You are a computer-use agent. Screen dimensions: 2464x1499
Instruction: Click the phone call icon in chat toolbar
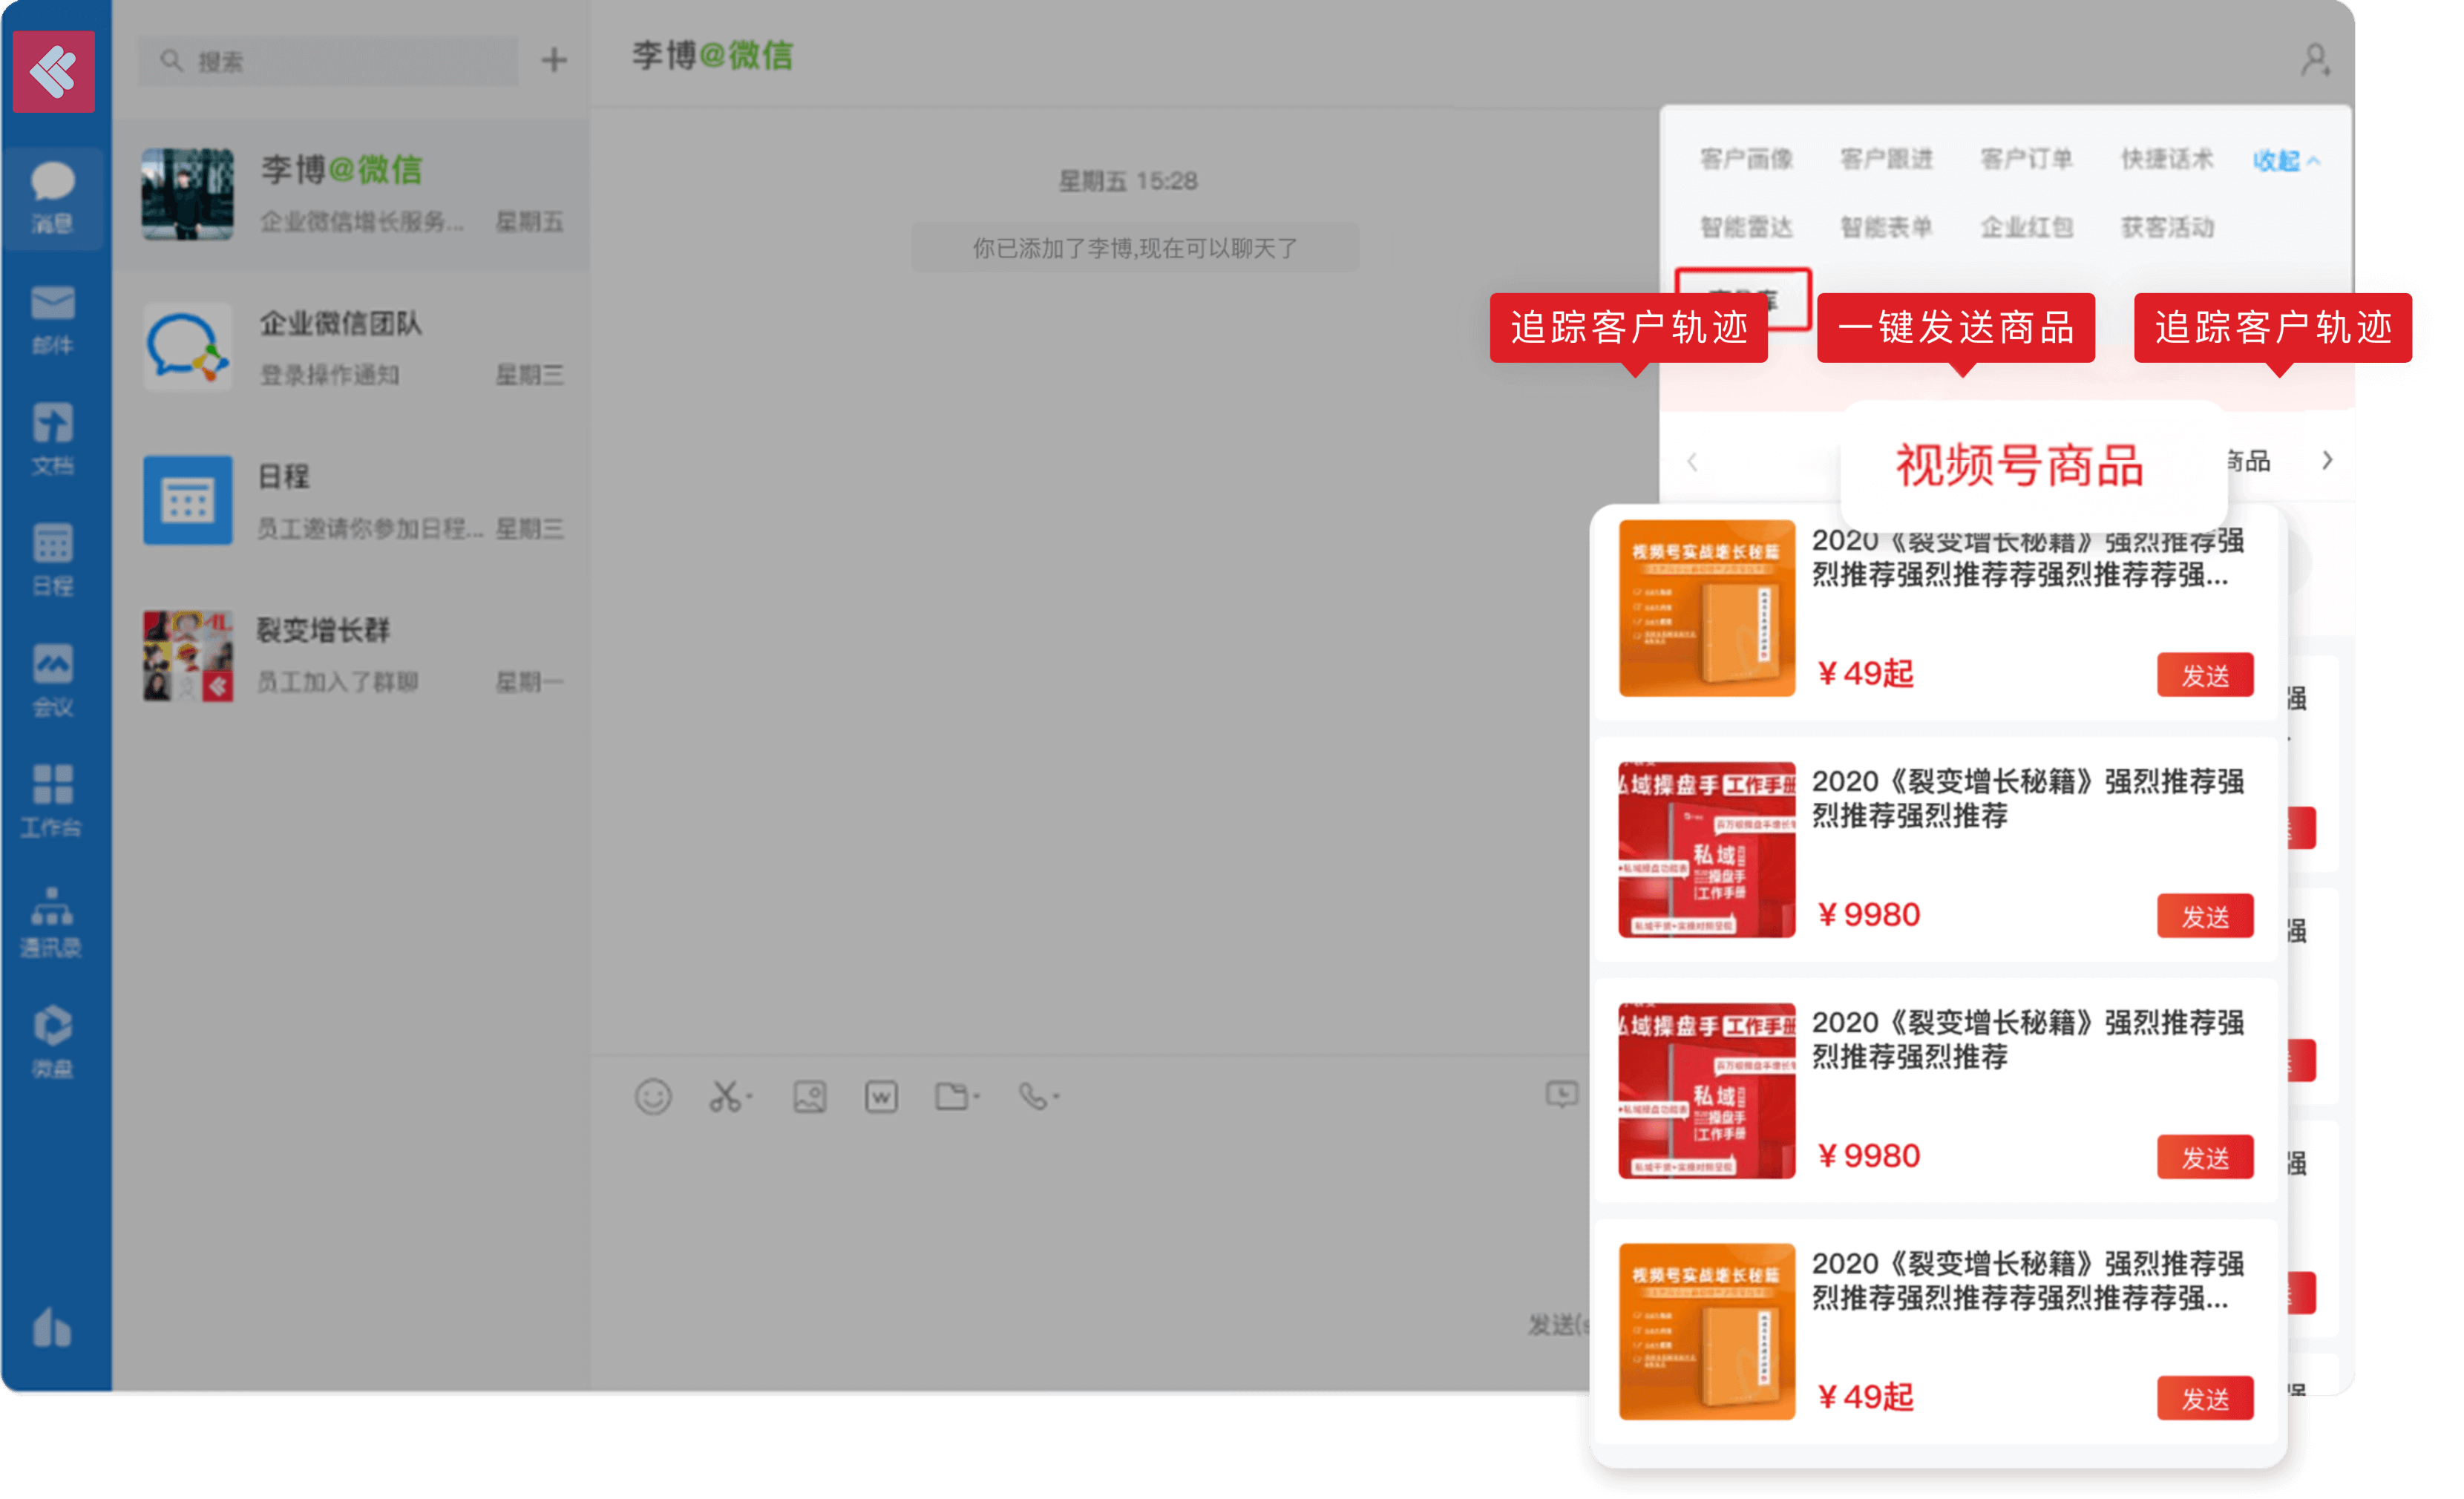tap(1034, 1097)
